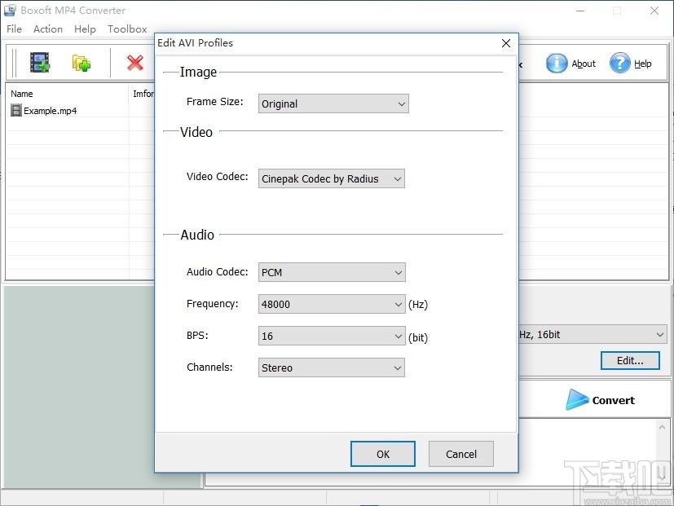Click the log pane scroll up arrow
674x506 pixels.
(x=662, y=427)
